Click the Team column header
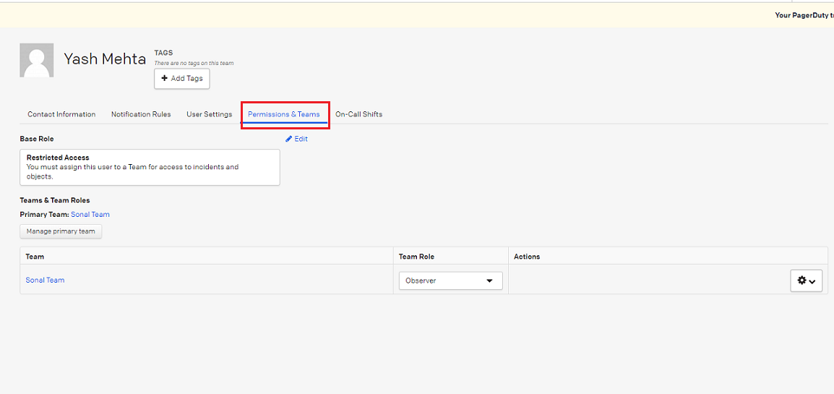The height and width of the screenshot is (394, 834). coord(35,257)
